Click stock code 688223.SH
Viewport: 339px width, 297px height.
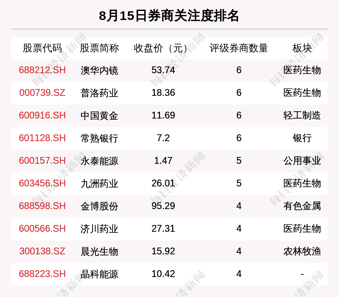coord(42,274)
